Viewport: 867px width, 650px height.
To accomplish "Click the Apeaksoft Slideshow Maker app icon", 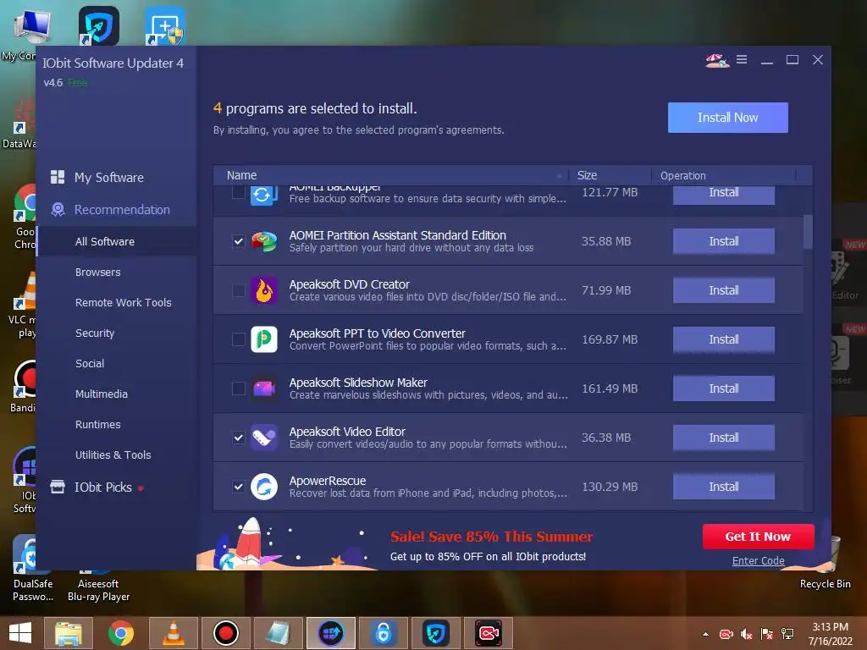I will point(264,388).
